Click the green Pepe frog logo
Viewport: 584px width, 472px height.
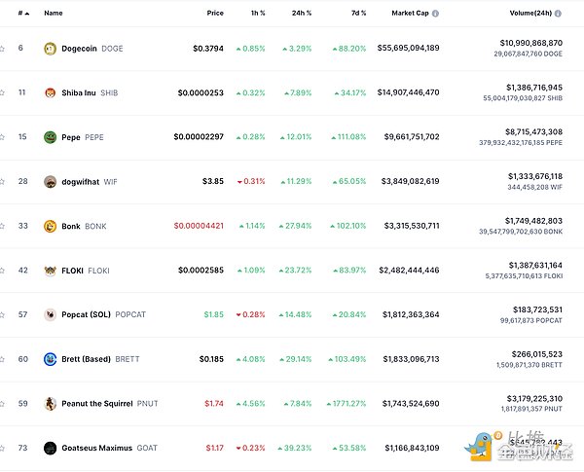50,137
